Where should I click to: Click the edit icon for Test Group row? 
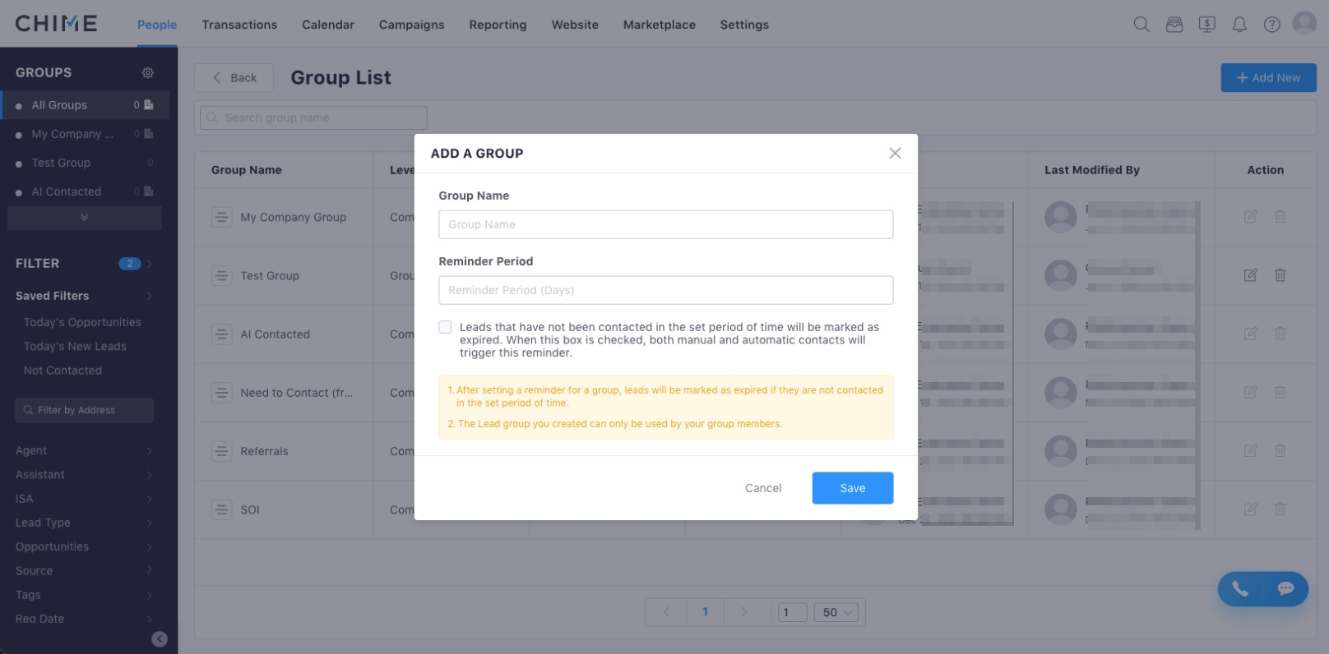pos(1250,275)
